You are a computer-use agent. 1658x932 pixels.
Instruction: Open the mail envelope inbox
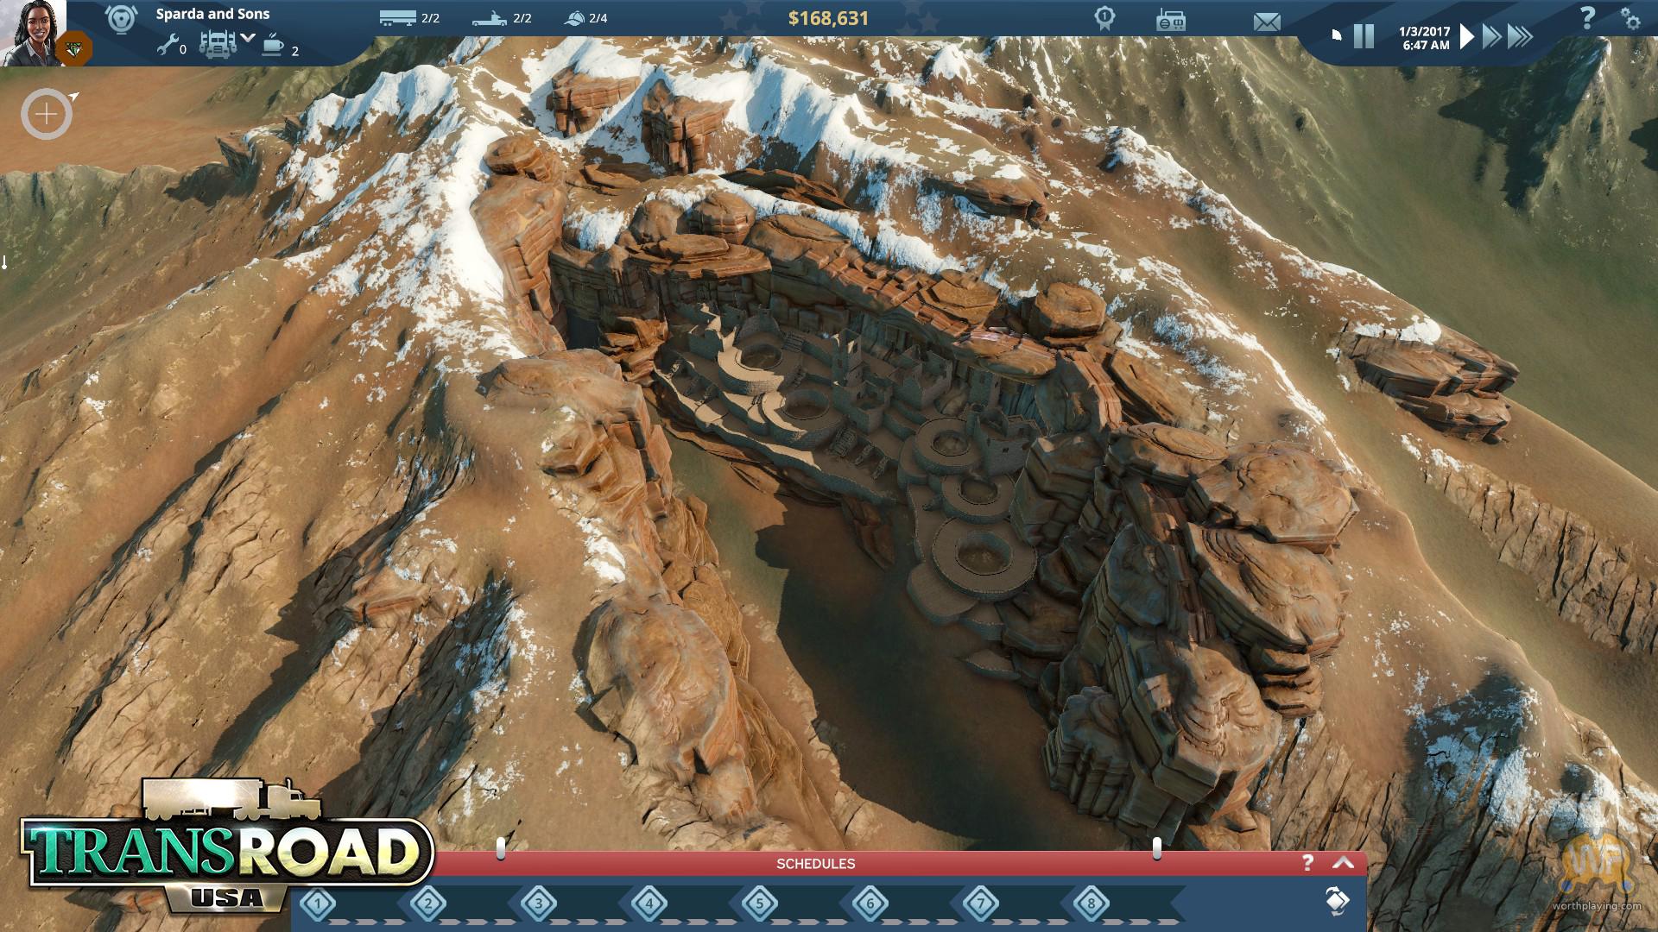(1267, 22)
